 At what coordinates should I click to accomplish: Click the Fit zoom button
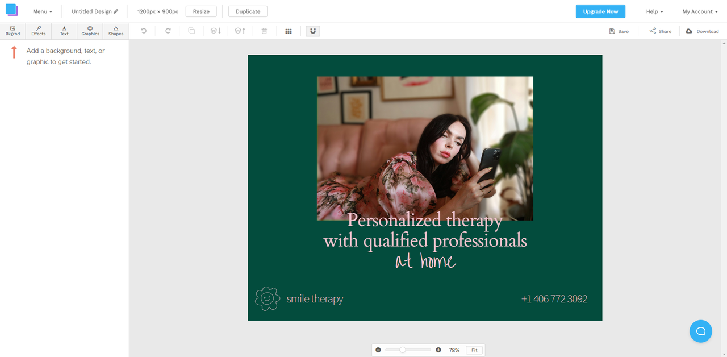474,350
